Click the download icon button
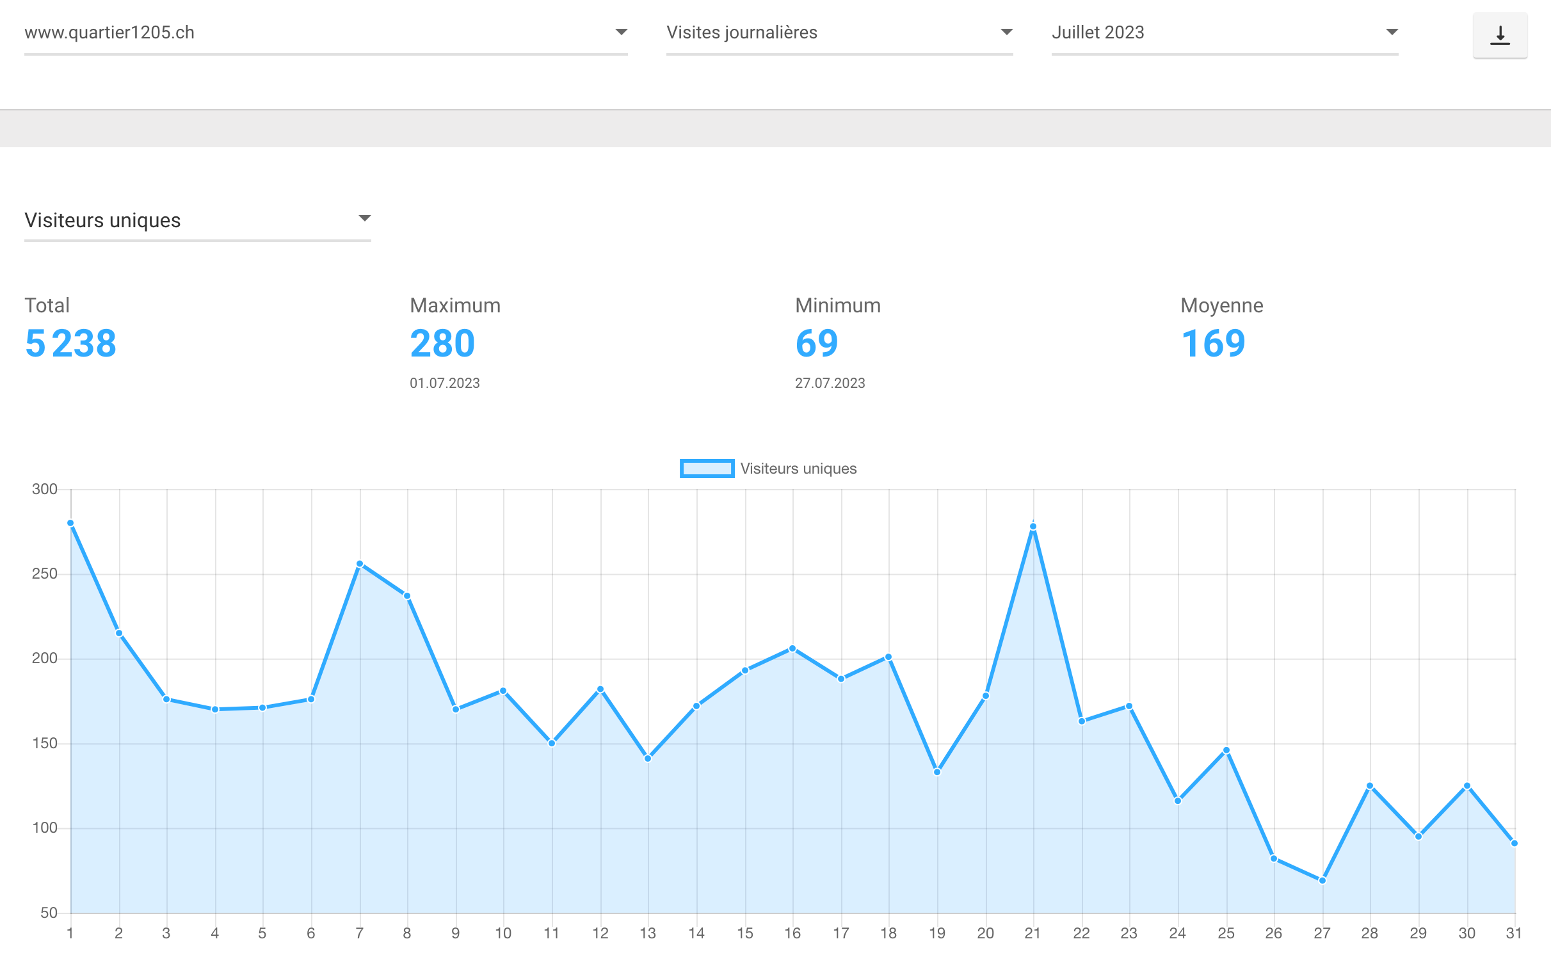Image resolution: width=1551 pixels, height=971 pixels. tap(1500, 35)
